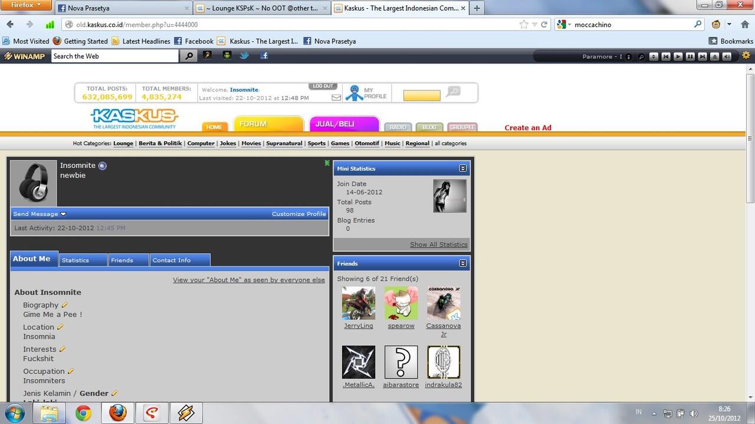Click the Winamp logo on toolbar
This screenshot has height=424, width=755.
(25, 57)
